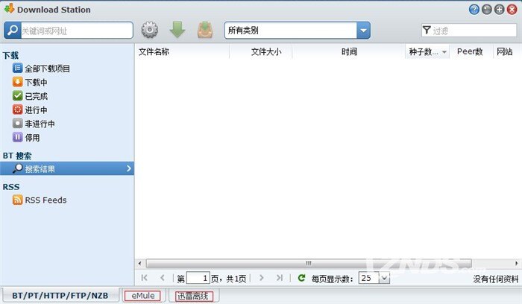Click the green refresh icon
Screen dimensions: 522x304
click(301, 278)
